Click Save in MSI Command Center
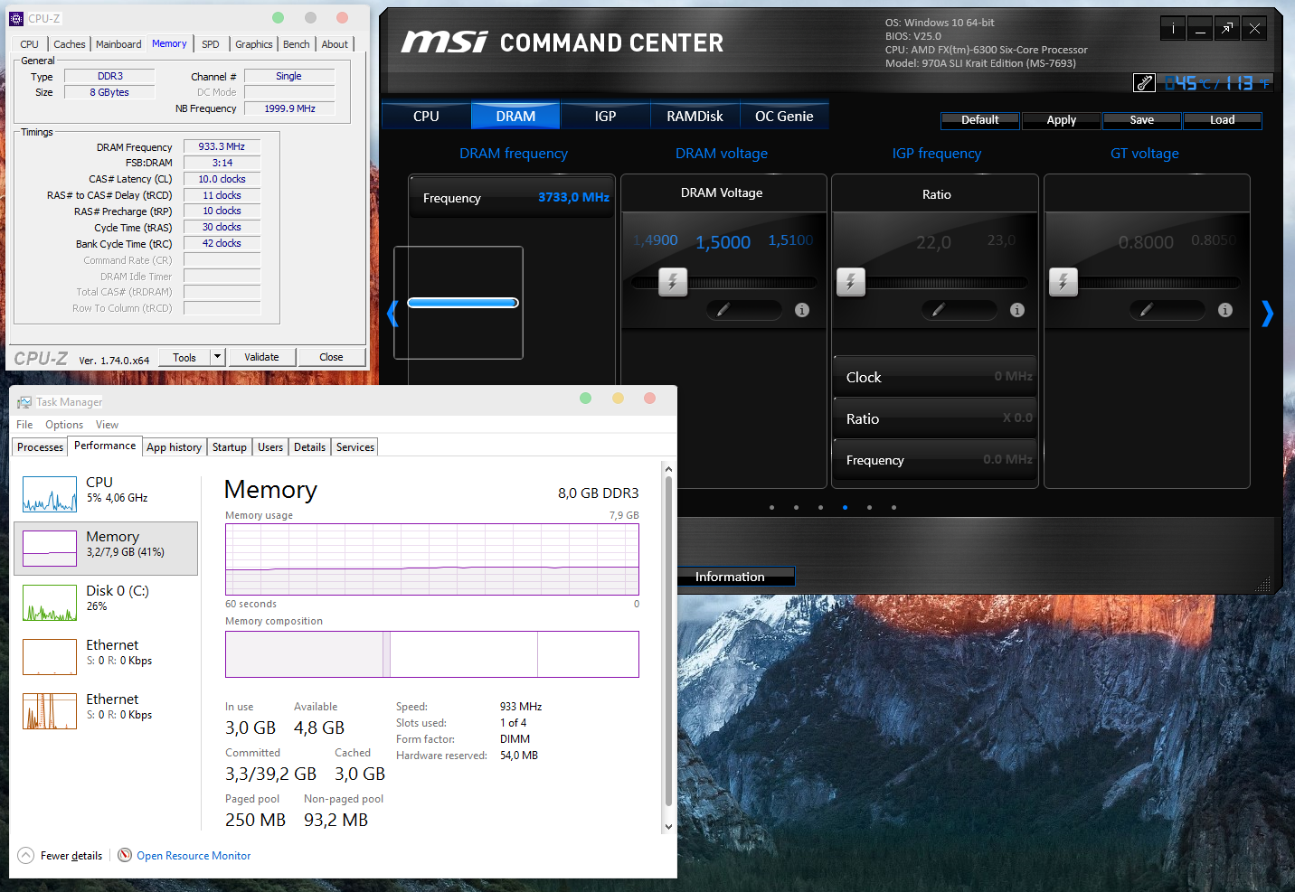 [1142, 120]
